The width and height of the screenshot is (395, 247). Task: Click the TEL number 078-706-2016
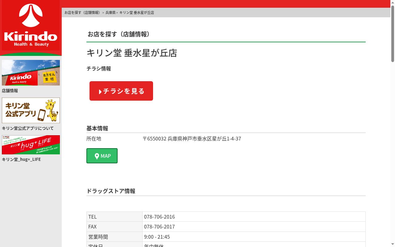coord(160,217)
